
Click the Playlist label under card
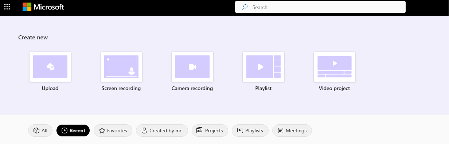coord(263,89)
